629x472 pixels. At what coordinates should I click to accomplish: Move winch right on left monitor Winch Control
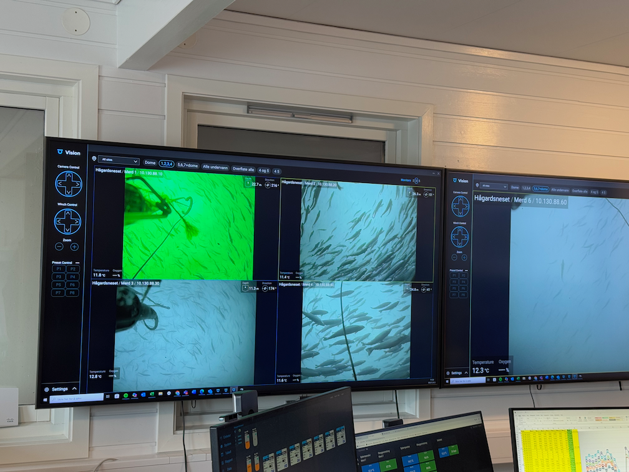tap(76, 222)
